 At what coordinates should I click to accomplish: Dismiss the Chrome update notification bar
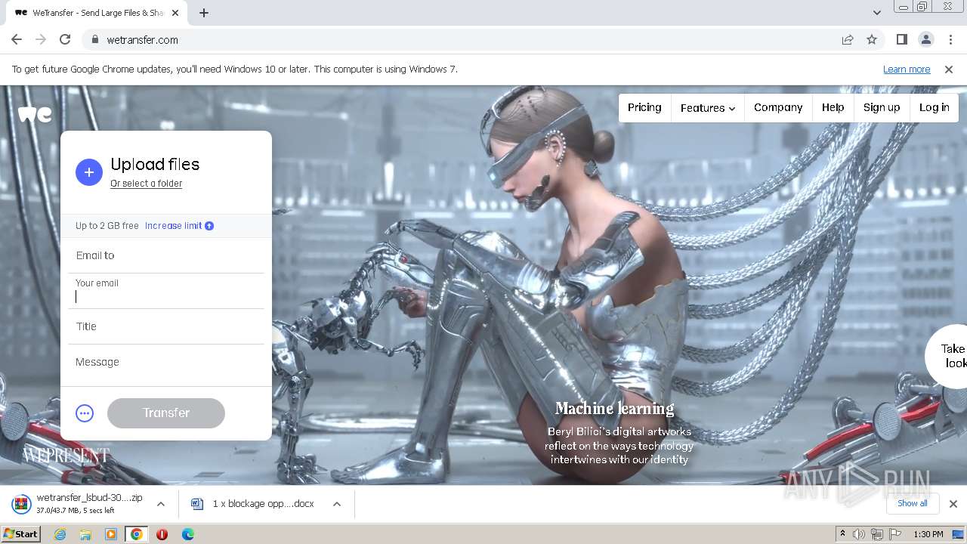point(949,69)
